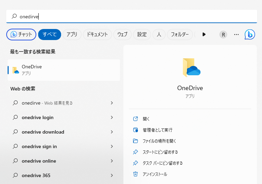Switch to the ウェブ filter tab
The width and height of the screenshot is (262, 184).
point(122,35)
